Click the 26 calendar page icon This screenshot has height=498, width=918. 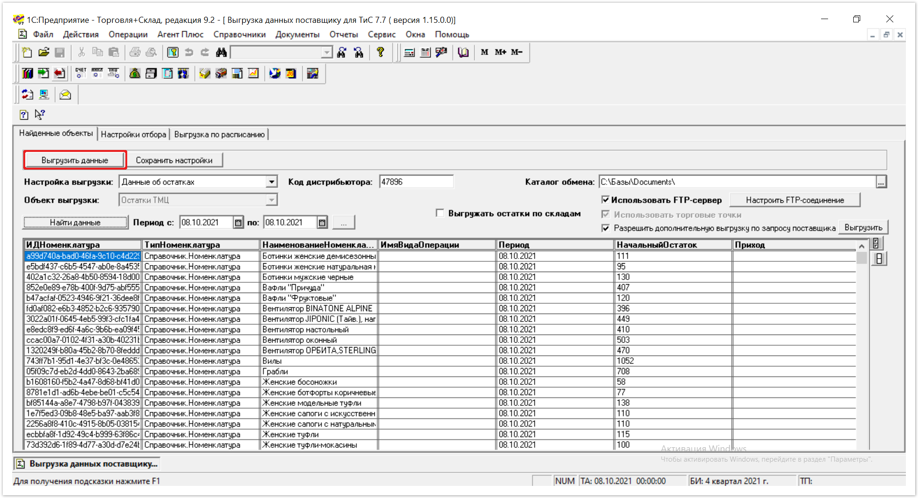click(x=291, y=73)
